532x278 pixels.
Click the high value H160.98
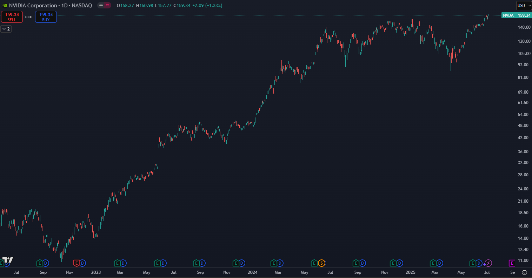coord(144,6)
